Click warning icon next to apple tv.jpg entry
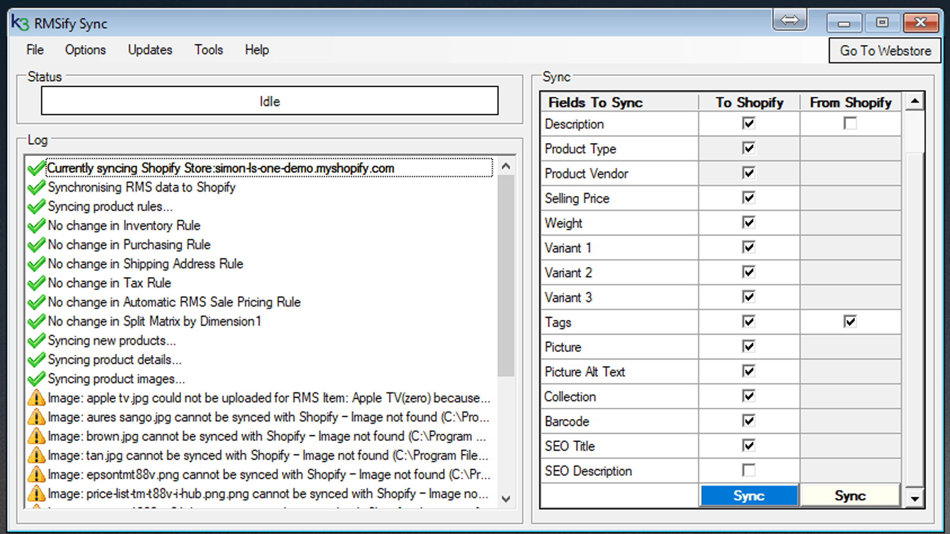Image resolution: width=950 pixels, height=534 pixels. [x=36, y=398]
